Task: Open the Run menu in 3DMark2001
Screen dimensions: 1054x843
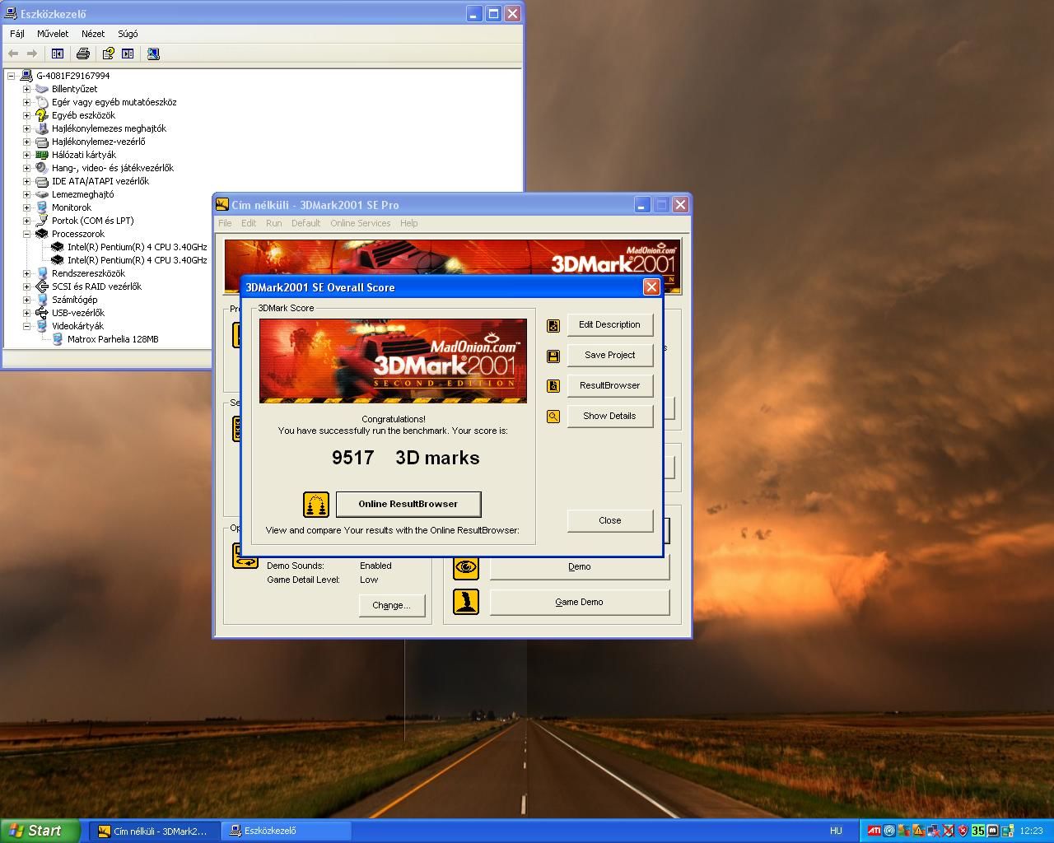Action: point(273,223)
